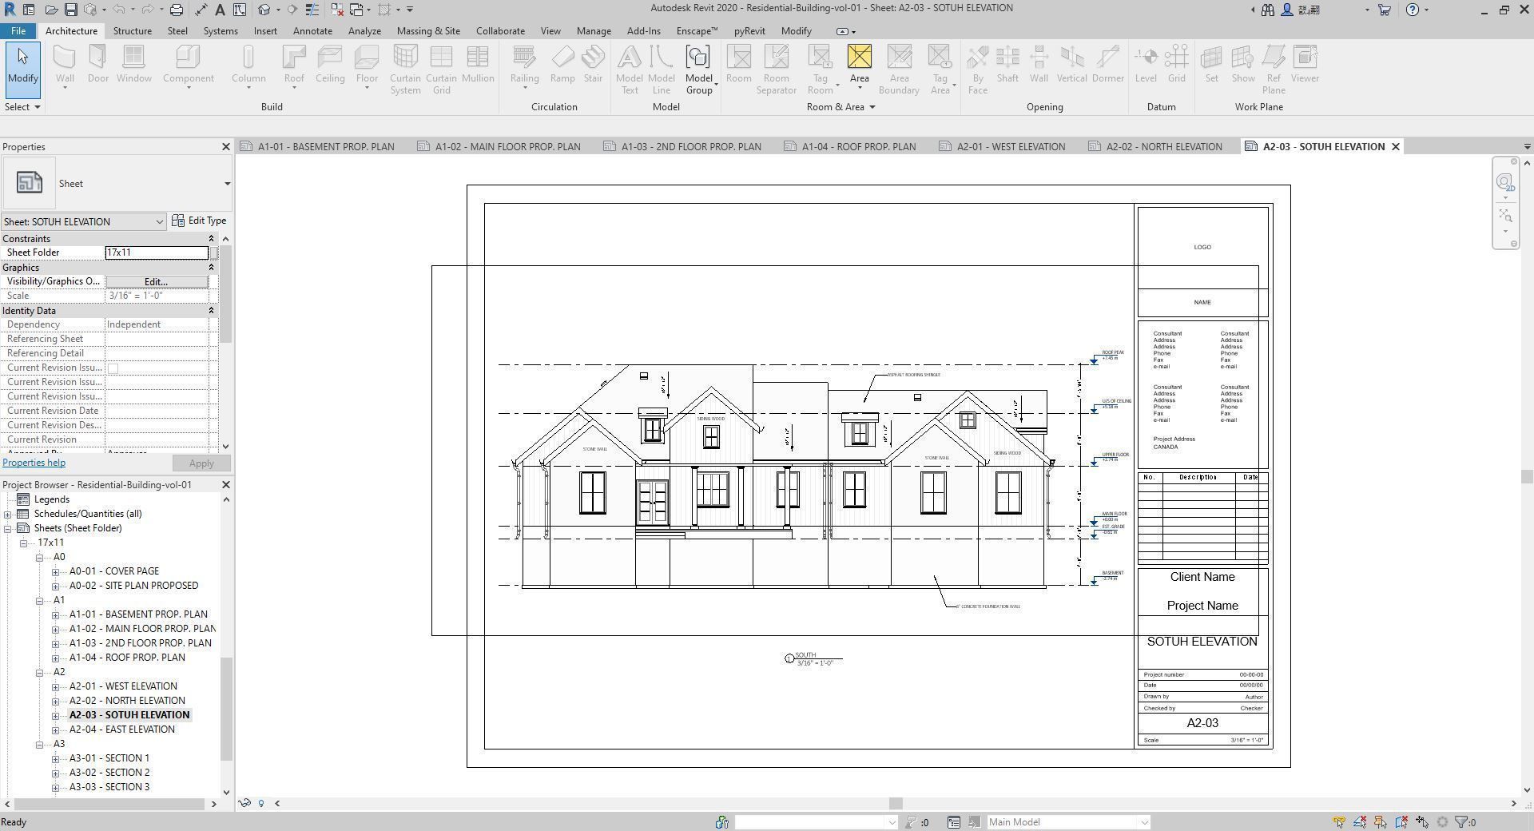Click the Sheet Folder input field
The width and height of the screenshot is (1534, 831).
tap(157, 252)
